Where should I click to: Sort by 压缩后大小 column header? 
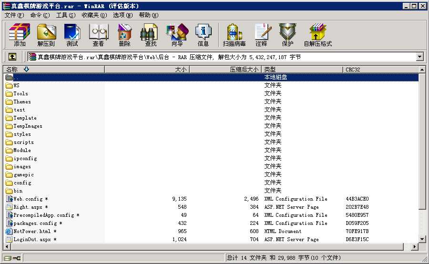point(226,70)
